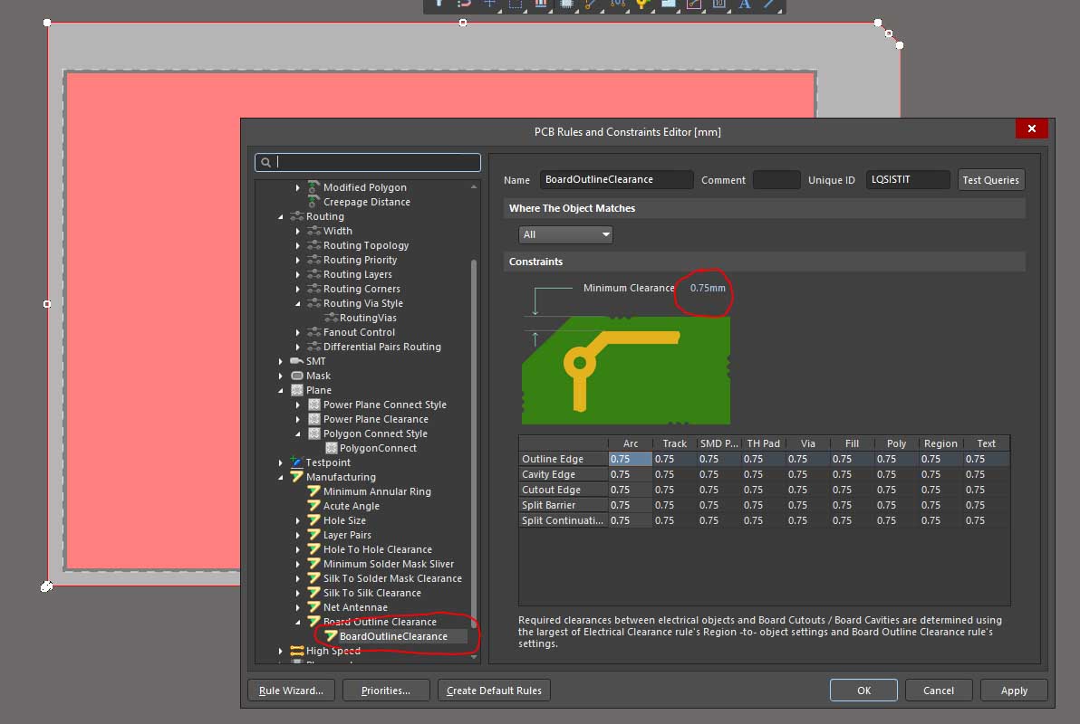Collapse the Routing tree category
This screenshot has height=724, width=1080.
pyautogui.click(x=281, y=217)
